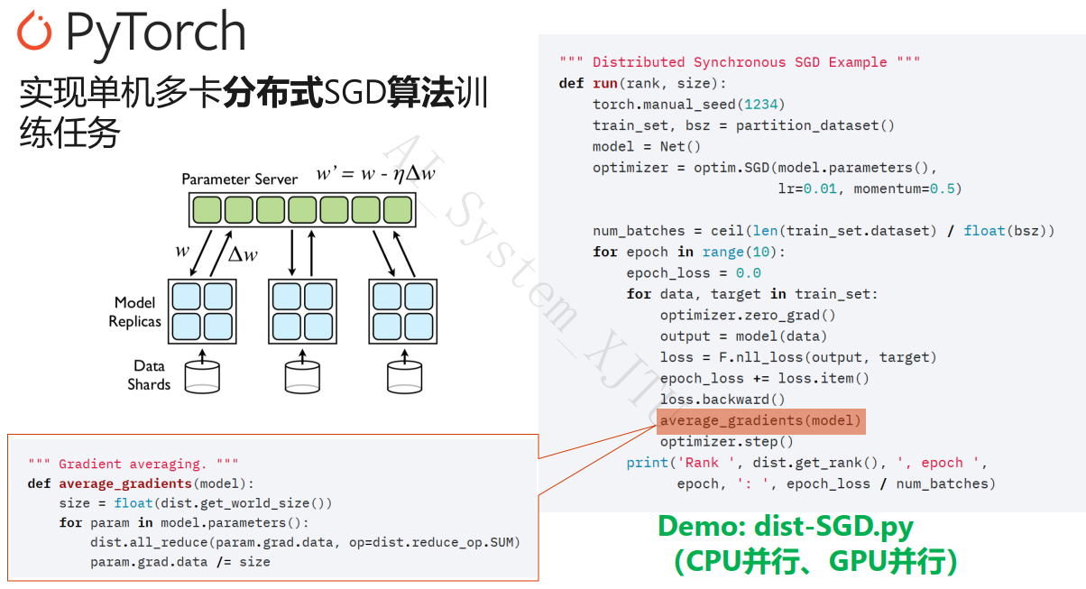Click the "Model Replicas" label
1086x589 pixels.
point(134,311)
